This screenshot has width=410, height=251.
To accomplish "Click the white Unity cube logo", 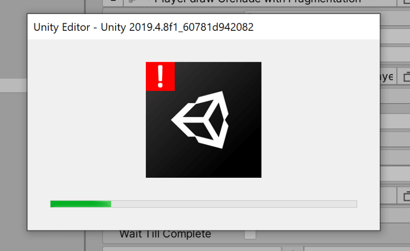I will [200, 120].
